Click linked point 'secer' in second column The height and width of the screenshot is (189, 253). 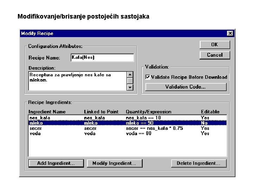[90, 128]
